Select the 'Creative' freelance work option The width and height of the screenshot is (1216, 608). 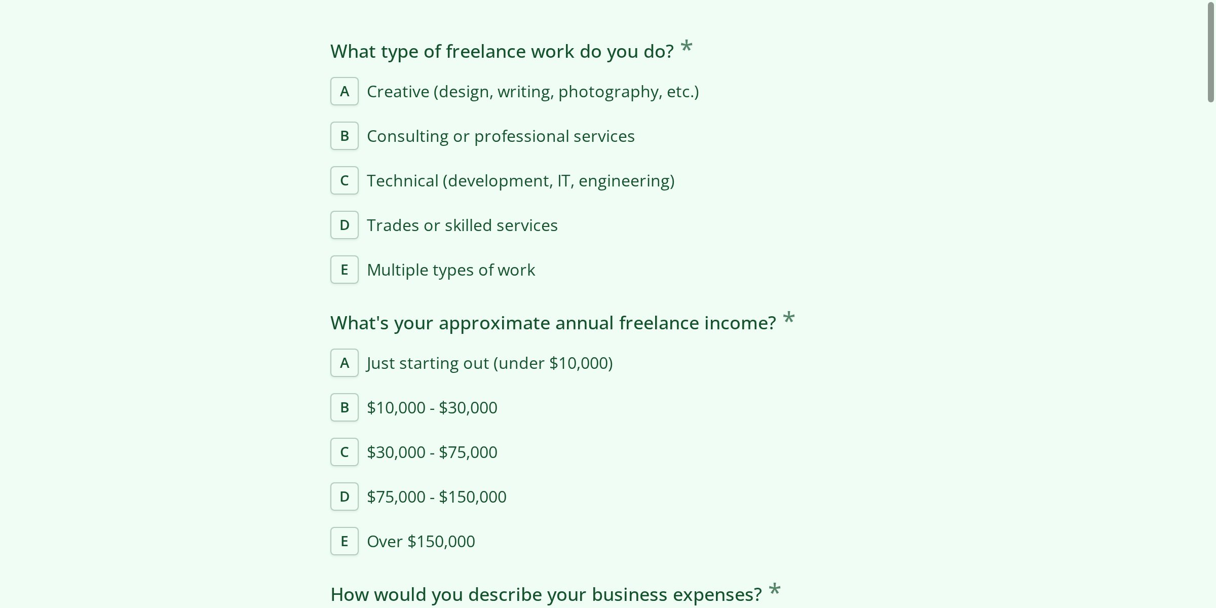coord(532,92)
